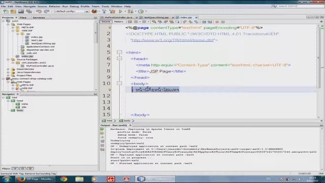Select dispatcher-servlet.xml in project tree
Viewport: 325px width, 183px height.
point(40,50)
